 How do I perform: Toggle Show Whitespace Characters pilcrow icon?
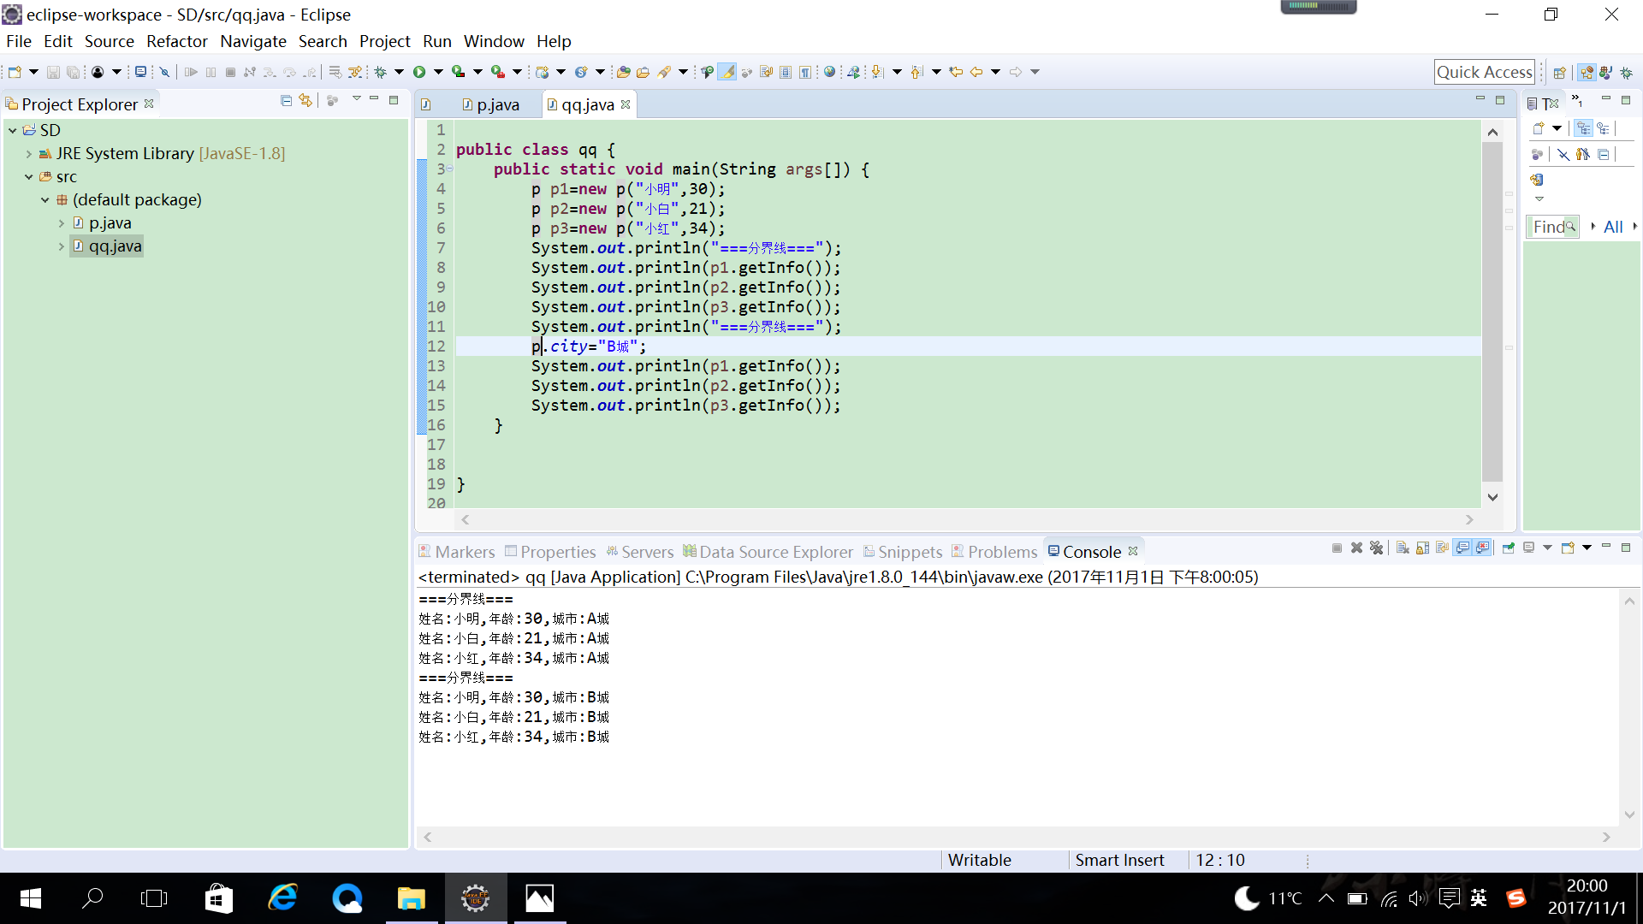805,72
